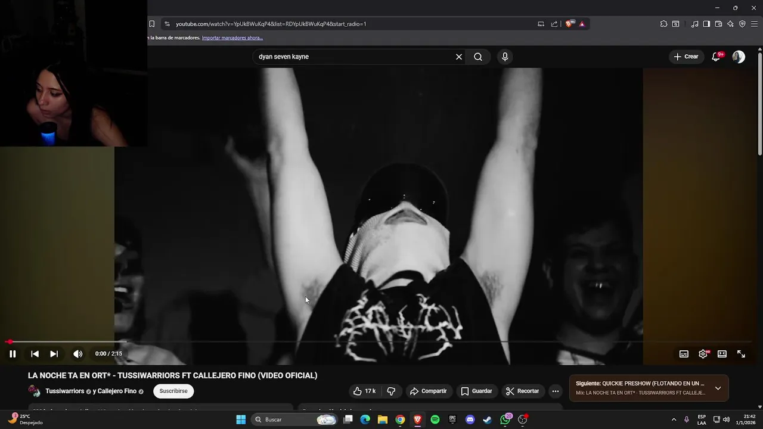Open the Tussiwarriors channel link
Viewport: 763px width, 429px height.
point(64,391)
